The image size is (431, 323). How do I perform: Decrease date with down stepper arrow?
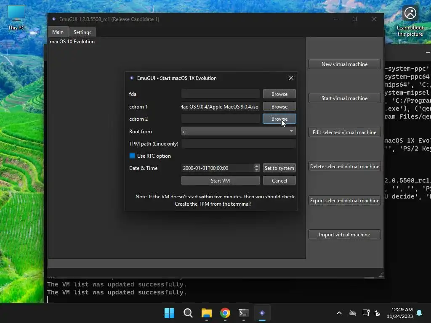click(257, 170)
